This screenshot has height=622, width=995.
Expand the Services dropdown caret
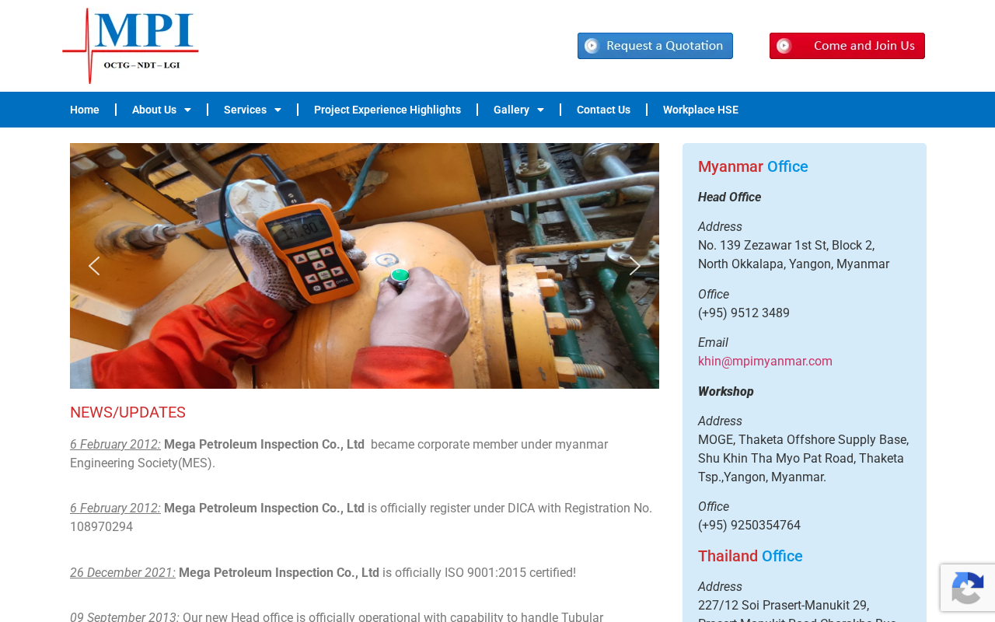click(278, 110)
